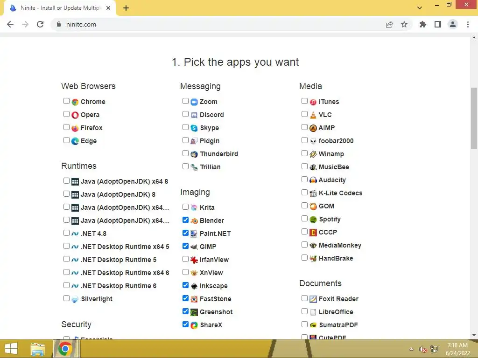Click the Blender app icon

coord(194,220)
